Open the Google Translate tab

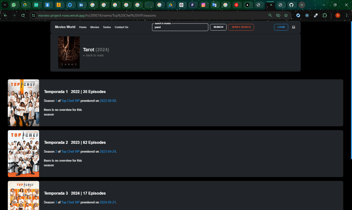pos(214,5)
